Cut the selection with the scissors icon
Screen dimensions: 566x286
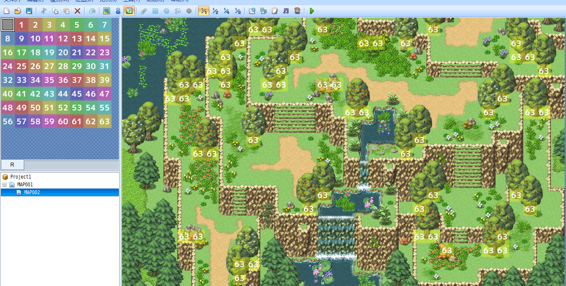(44, 11)
